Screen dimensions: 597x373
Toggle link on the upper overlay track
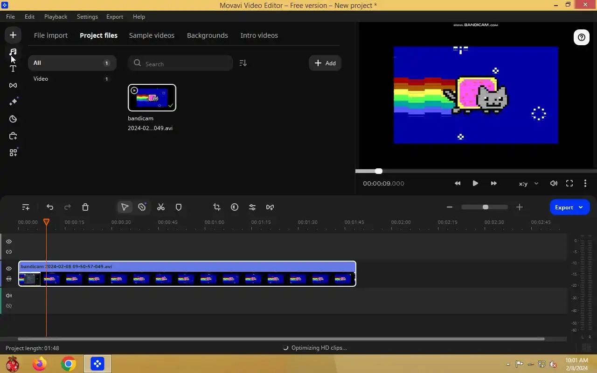[x=9, y=252]
